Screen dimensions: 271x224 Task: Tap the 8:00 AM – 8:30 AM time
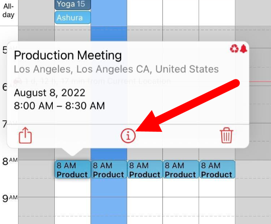[59, 106]
